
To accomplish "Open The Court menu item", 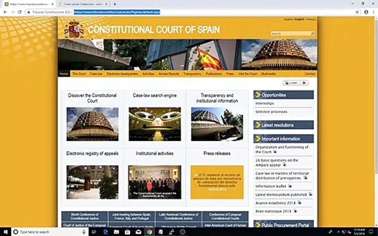I will tap(79, 74).
